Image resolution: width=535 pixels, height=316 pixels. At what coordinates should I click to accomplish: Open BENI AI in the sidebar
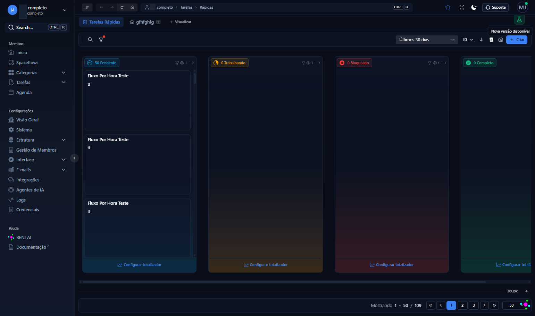click(x=24, y=238)
